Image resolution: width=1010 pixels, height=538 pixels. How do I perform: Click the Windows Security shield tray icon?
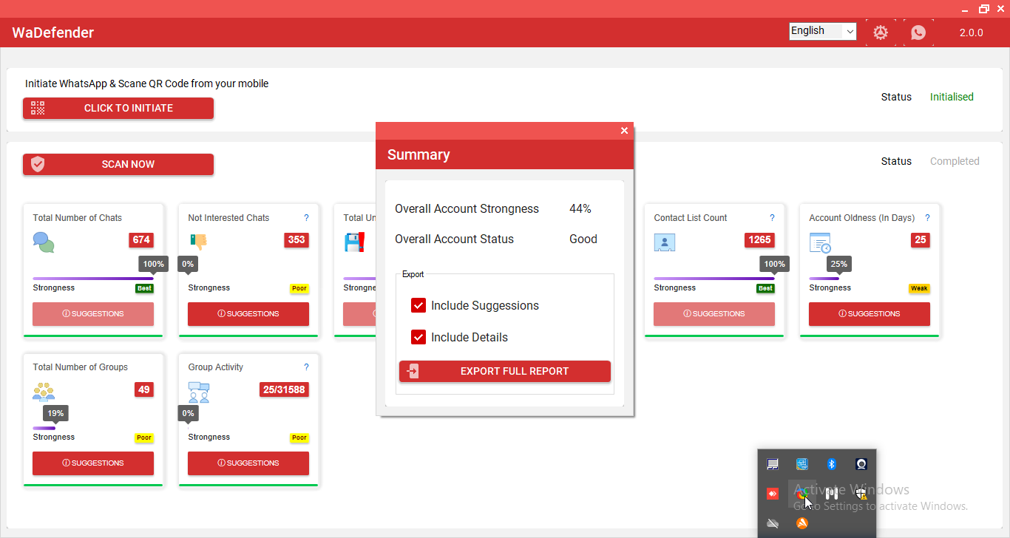click(861, 494)
